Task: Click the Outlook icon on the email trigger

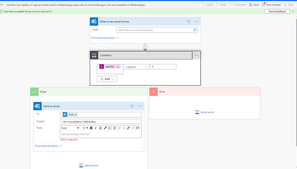Action: coord(94,21)
